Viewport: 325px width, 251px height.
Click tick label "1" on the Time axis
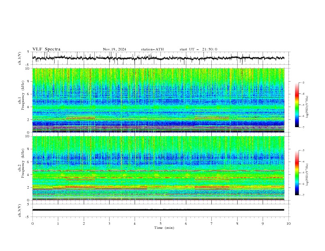click(x=58, y=224)
